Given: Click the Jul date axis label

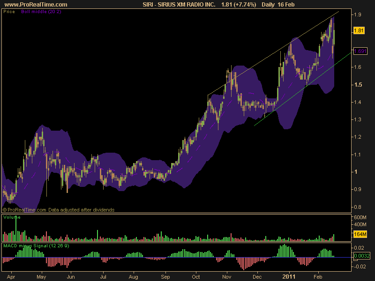Looking at the screenshot, I should pos(103,277).
